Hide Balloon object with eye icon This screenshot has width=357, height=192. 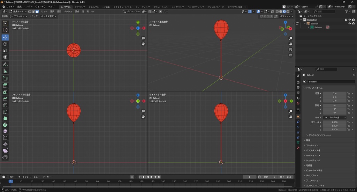[x=349, y=23]
